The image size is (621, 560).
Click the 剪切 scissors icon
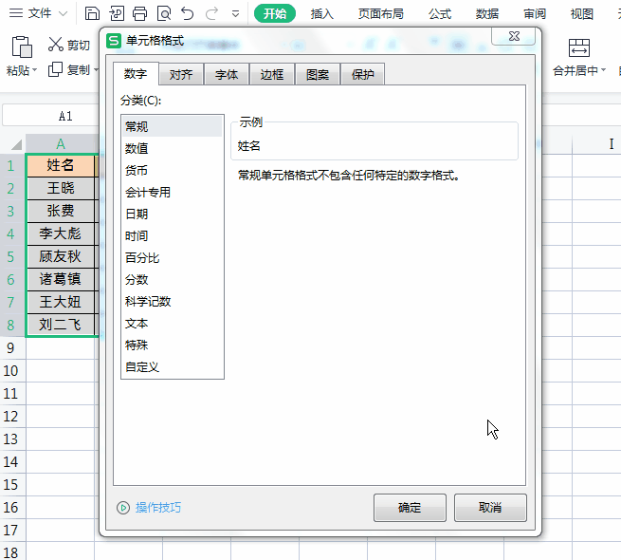tap(55, 45)
